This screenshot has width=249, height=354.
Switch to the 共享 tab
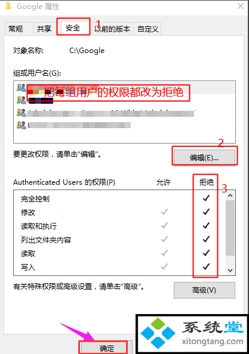(44, 29)
